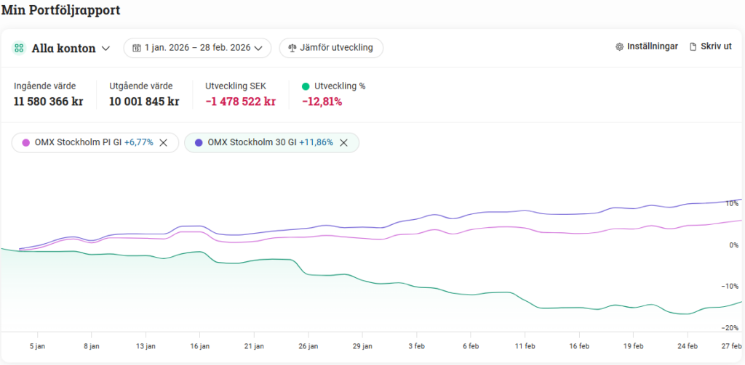
Task: Toggle the OMX Stockholm 30 GI chip label
Action: pos(270,143)
